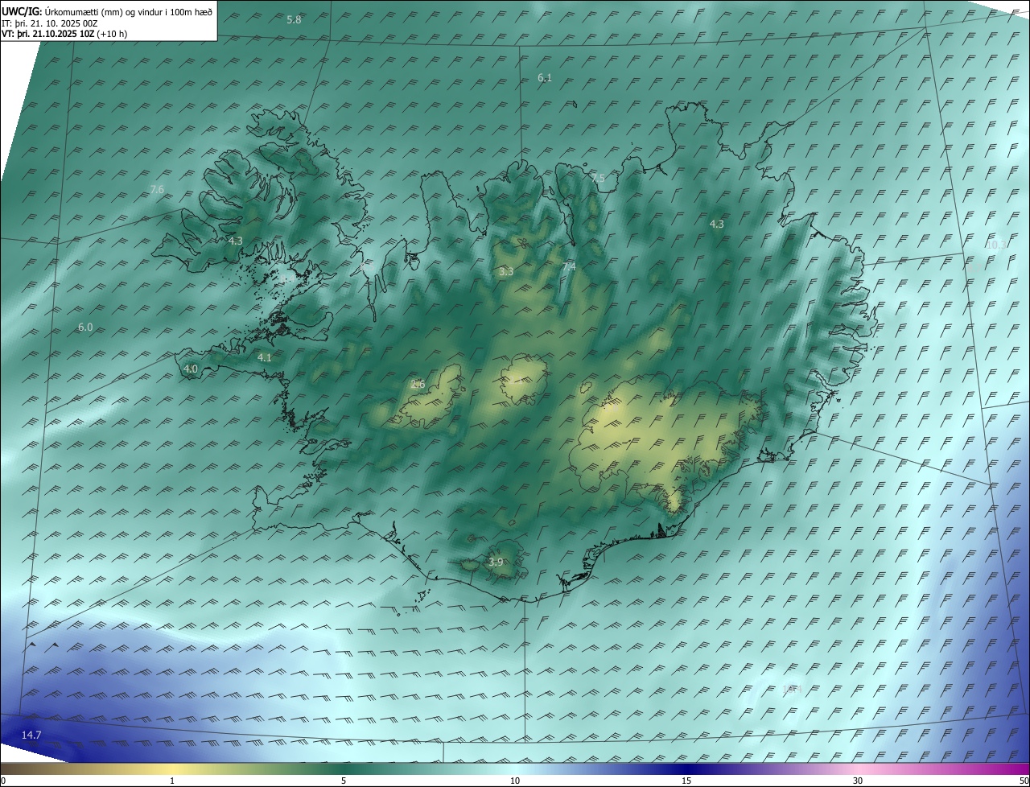1030x787 pixels.
Task: Click the 2.6 value label
Action: (418, 385)
